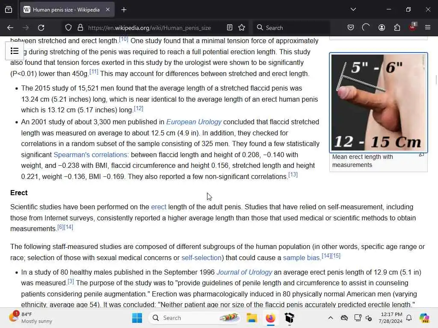The height and width of the screenshot is (328, 438).
Task: Open citation reference [13]
Action: coord(293,175)
